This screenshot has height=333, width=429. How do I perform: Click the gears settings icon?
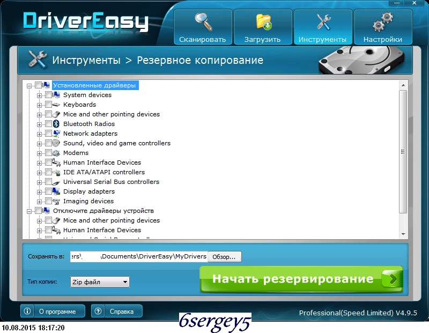[x=383, y=21]
